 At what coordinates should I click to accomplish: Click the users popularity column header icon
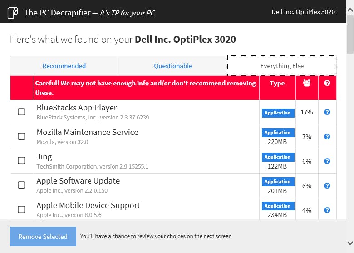point(307,83)
